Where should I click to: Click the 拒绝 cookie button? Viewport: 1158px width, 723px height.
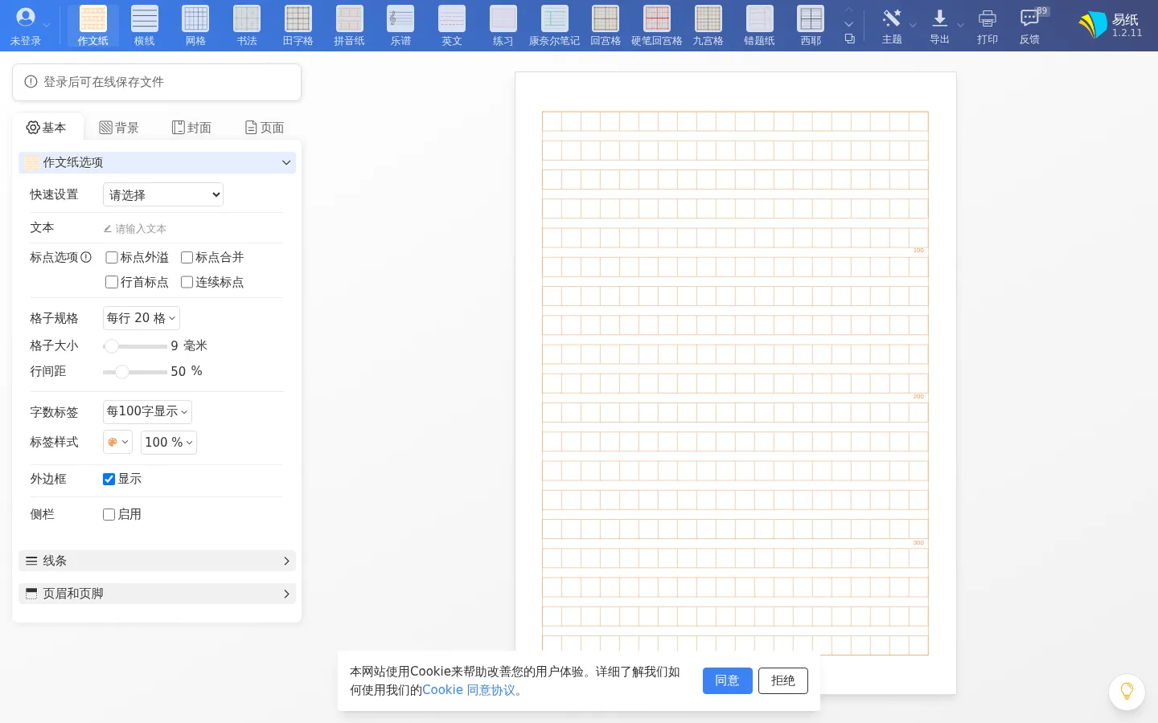(783, 680)
